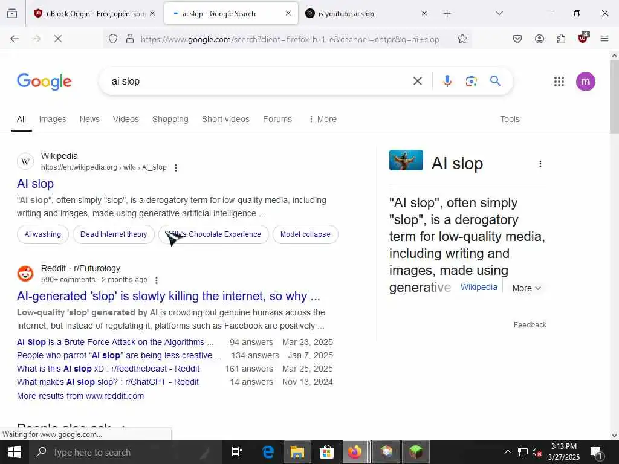
Task: Launch Microsoft Edge from taskbar
Action: (x=268, y=452)
